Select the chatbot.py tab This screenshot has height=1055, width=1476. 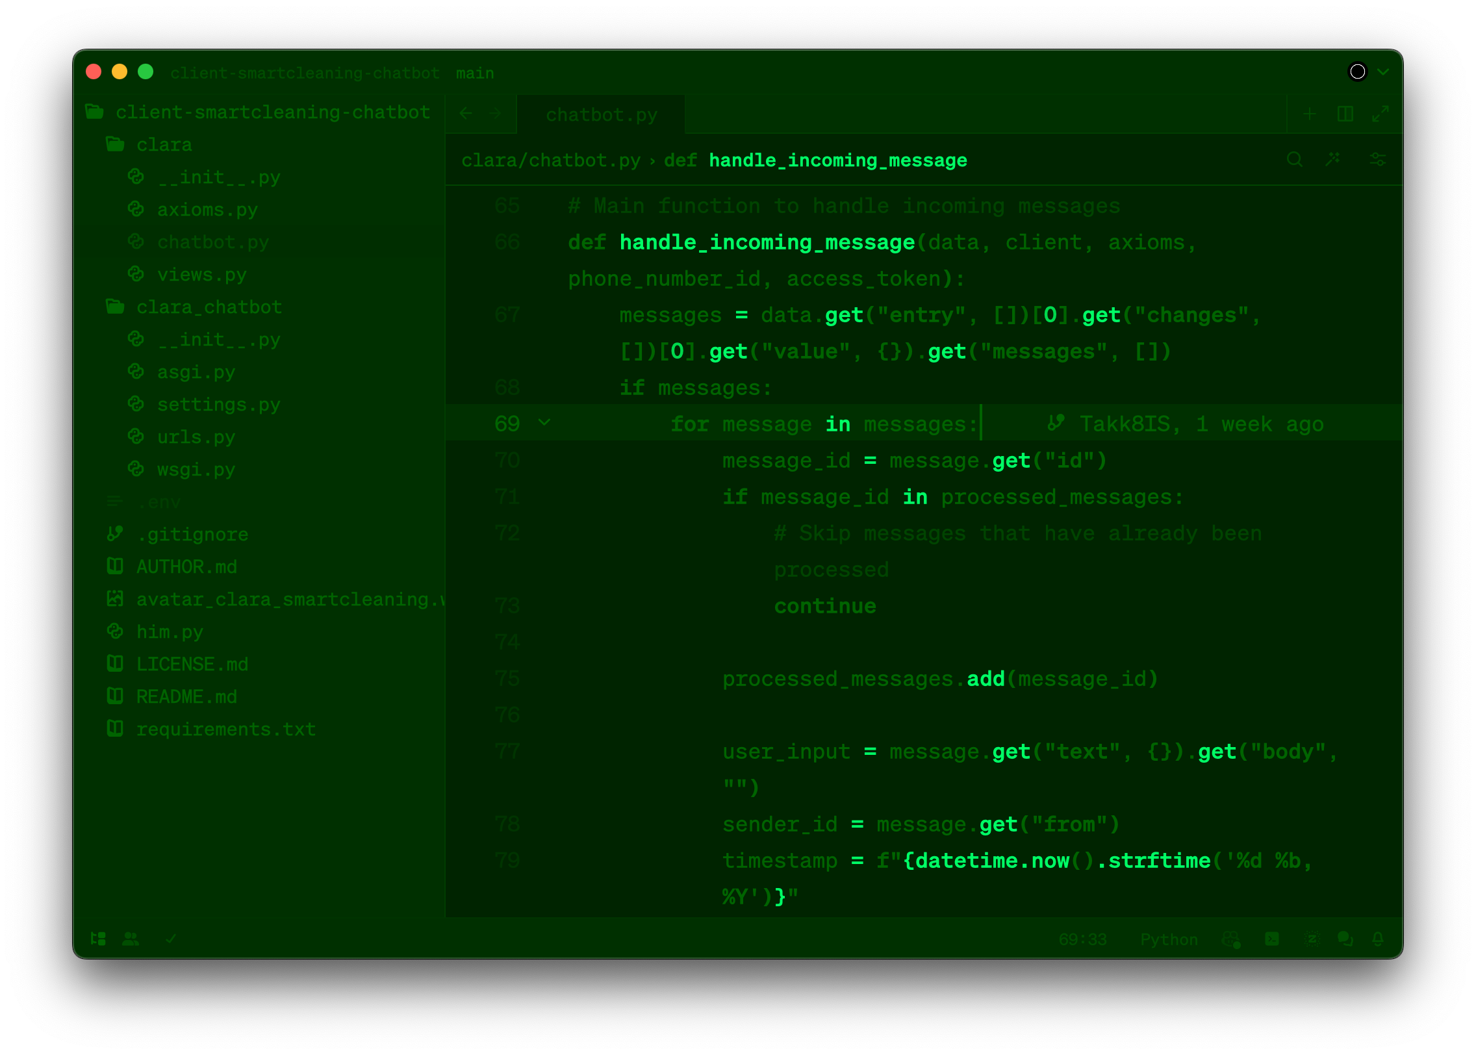pyautogui.click(x=601, y=115)
